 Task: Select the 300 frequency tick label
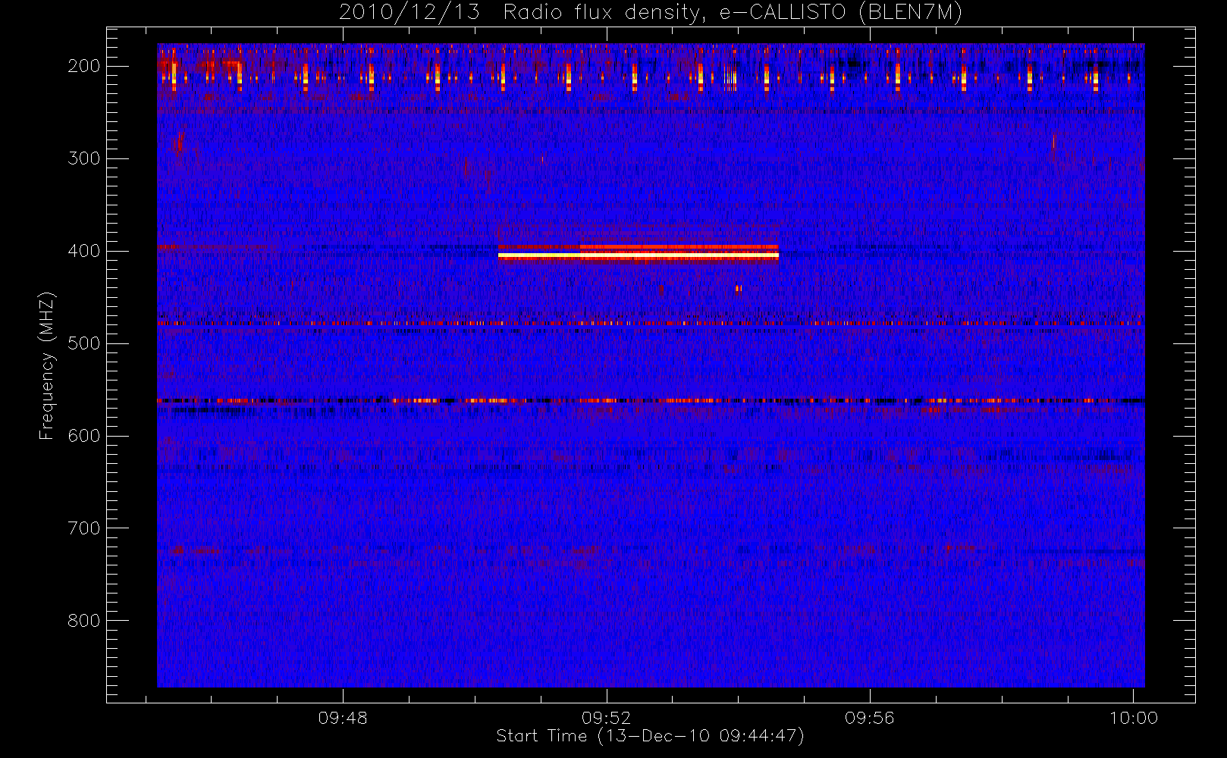click(84, 158)
